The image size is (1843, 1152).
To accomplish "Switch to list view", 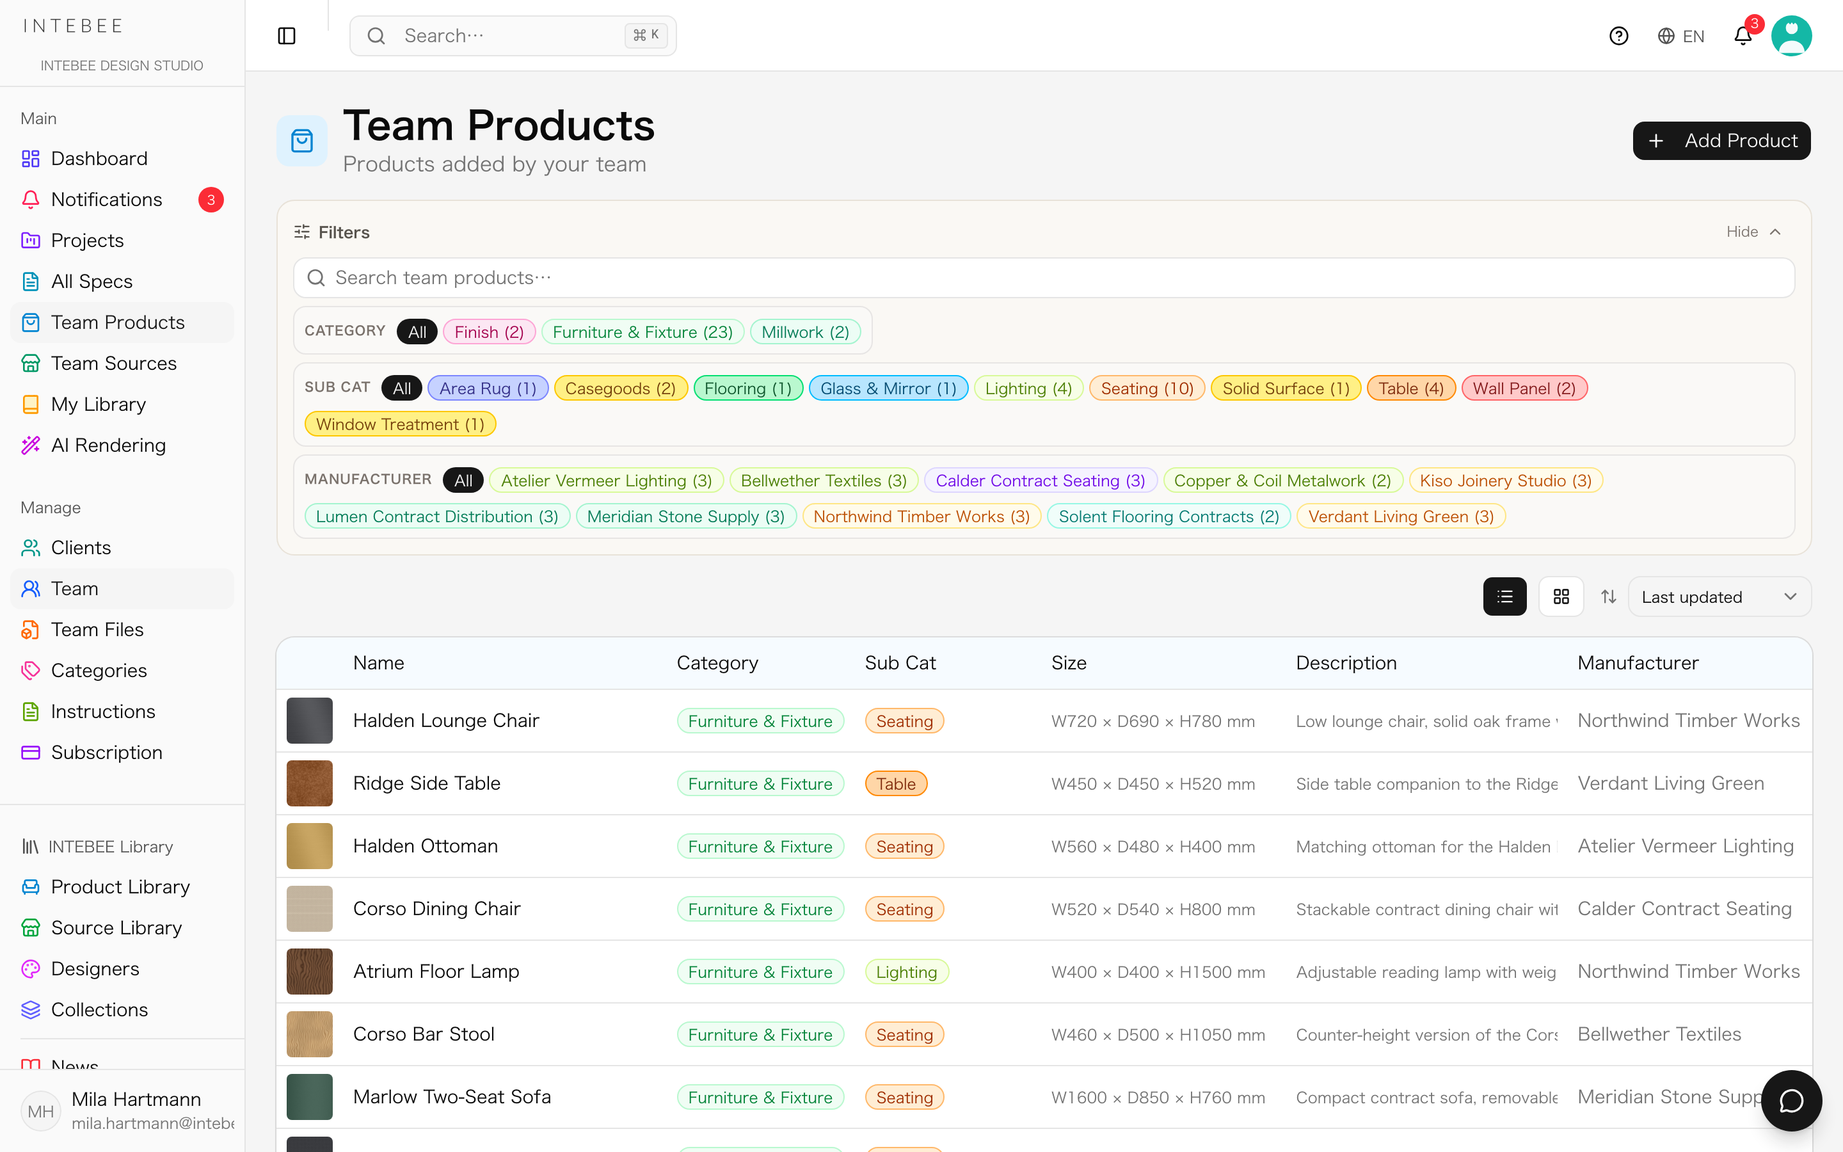I will [x=1504, y=596].
